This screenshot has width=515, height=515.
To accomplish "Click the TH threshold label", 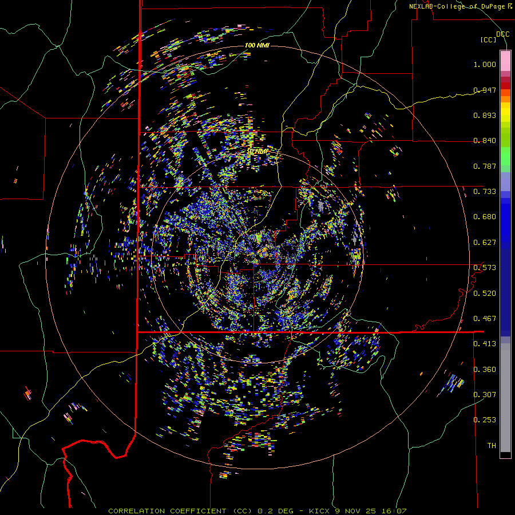I will [x=492, y=446].
